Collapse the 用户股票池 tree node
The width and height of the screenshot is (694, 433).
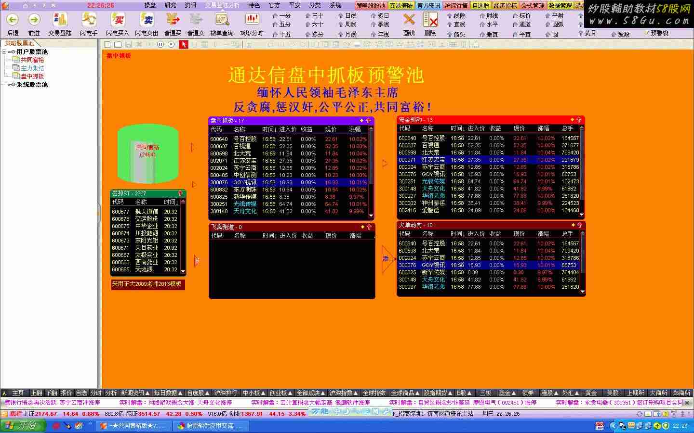point(4,51)
